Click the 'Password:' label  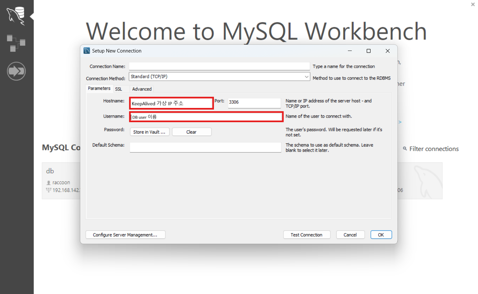coord(114,129)
